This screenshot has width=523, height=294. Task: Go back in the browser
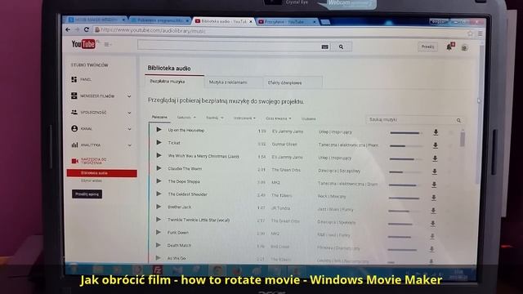click(x=68, y=29)
